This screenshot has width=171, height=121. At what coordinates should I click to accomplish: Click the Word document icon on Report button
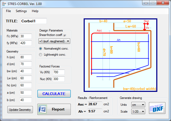click(x=43, y=109)
